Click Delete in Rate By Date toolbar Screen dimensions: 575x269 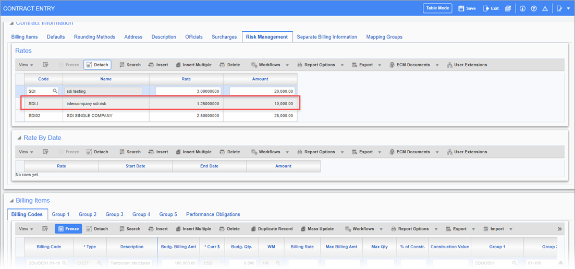(229, 152)
